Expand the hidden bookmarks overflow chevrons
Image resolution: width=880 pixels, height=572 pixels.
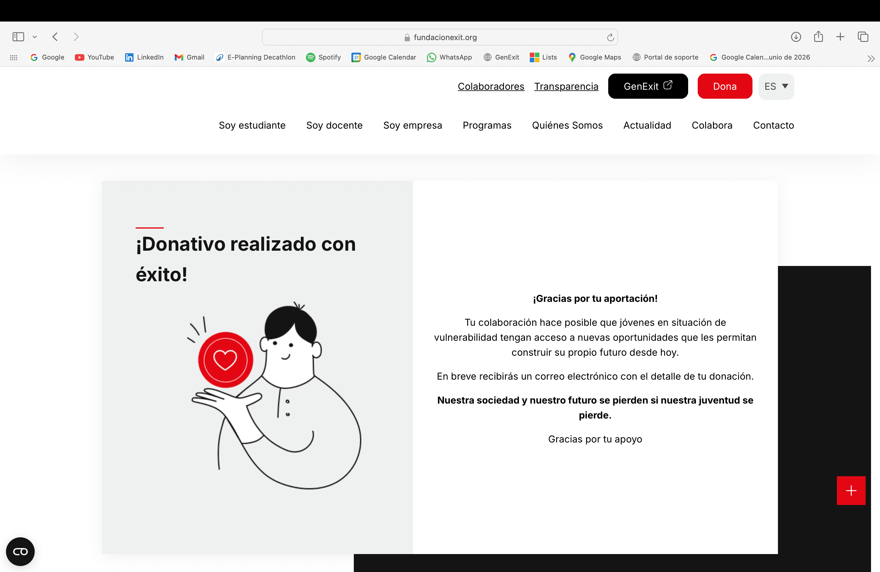tap(871, 58)
